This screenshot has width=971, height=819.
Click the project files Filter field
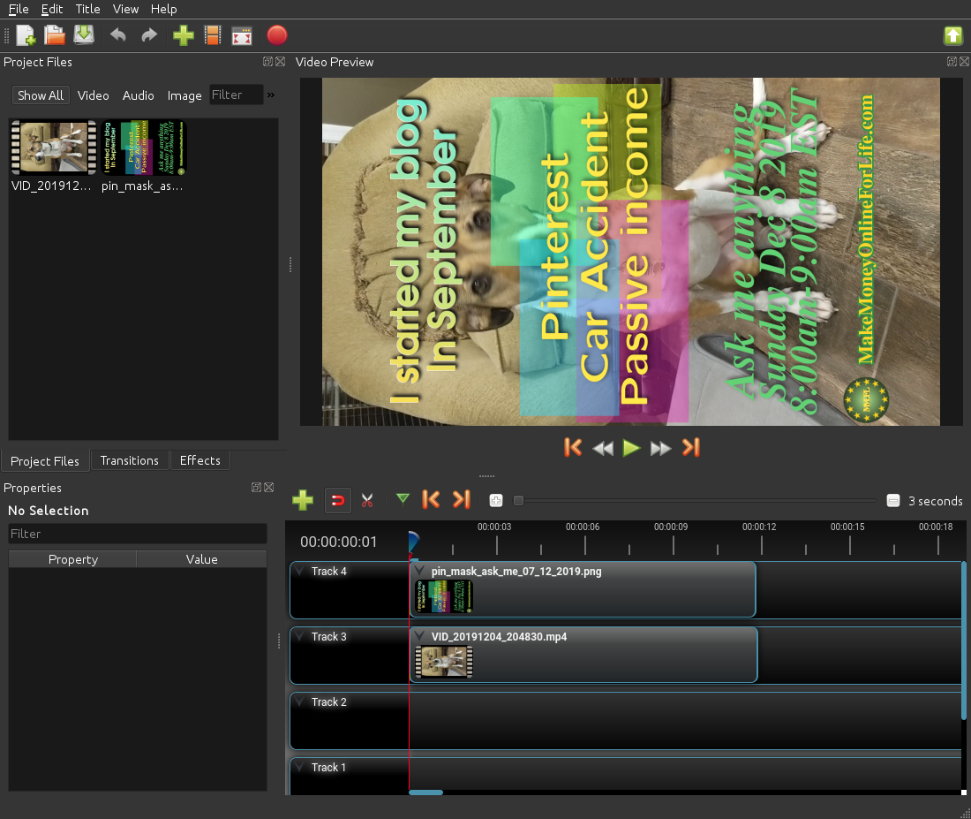coord(236,95)
